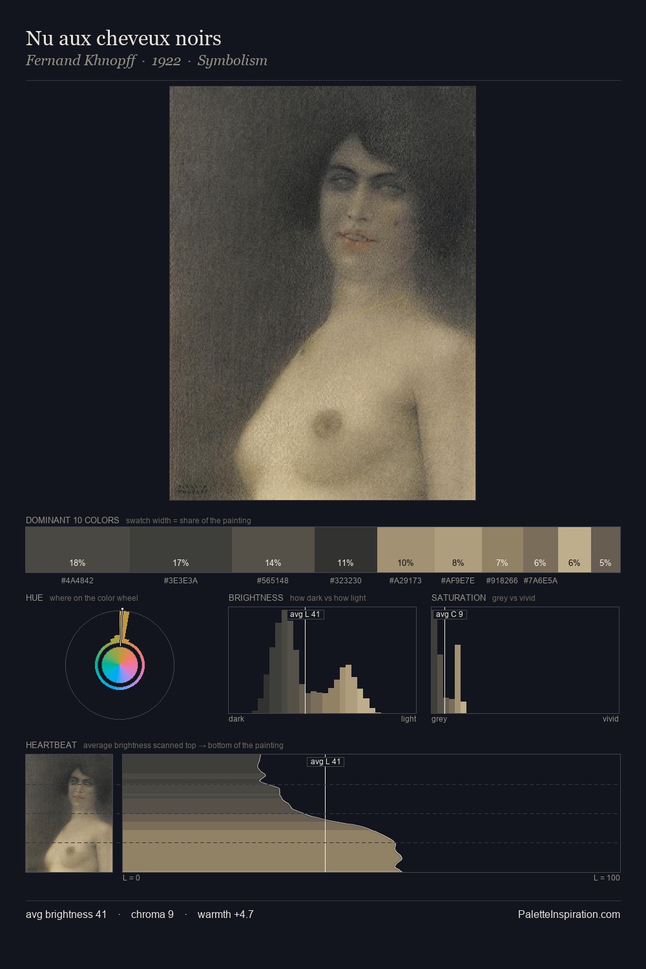Click 'how dark vs how light' caption
Viewport: 646px width, 969px height.
point(328,598)
